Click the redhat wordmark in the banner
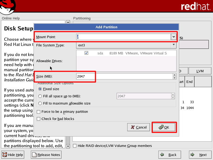 196,6
